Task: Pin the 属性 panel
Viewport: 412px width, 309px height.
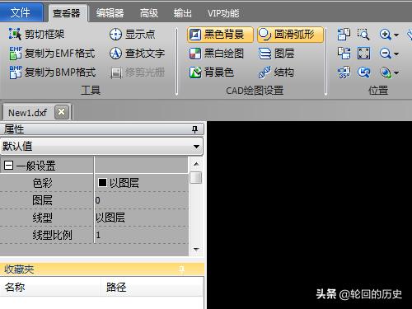Action: click(194, 129)
